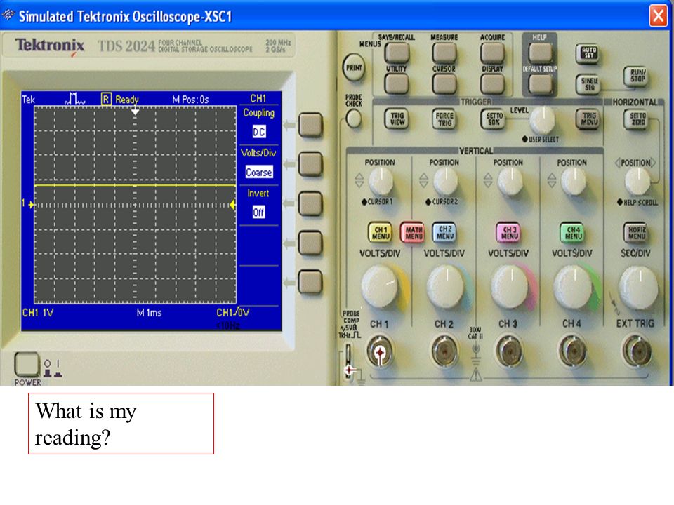Click the CH3 VOLTS/DIV knob

point(510,287)
